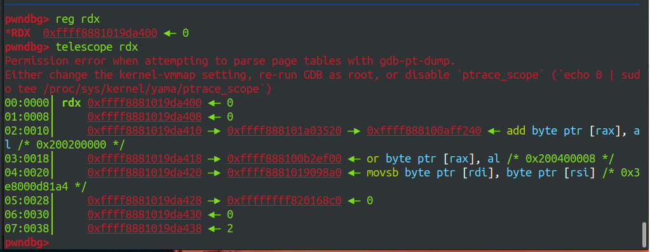Click the address 0xffff8881019da410 at offset 0010
This screenshot has width=650, height=252.
(144, 131)
